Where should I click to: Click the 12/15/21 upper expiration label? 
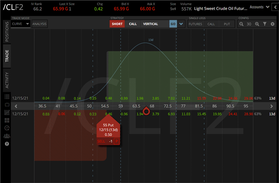(20, 98)
